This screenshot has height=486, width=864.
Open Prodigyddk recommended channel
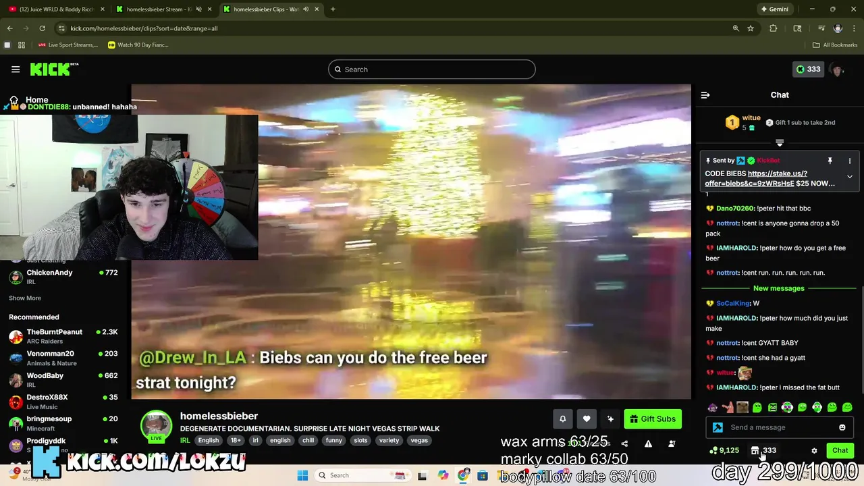point(63,444)
